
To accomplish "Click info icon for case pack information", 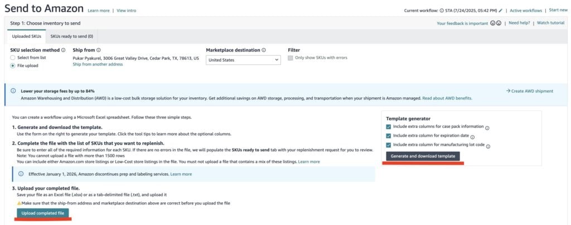I will [487, 128].
